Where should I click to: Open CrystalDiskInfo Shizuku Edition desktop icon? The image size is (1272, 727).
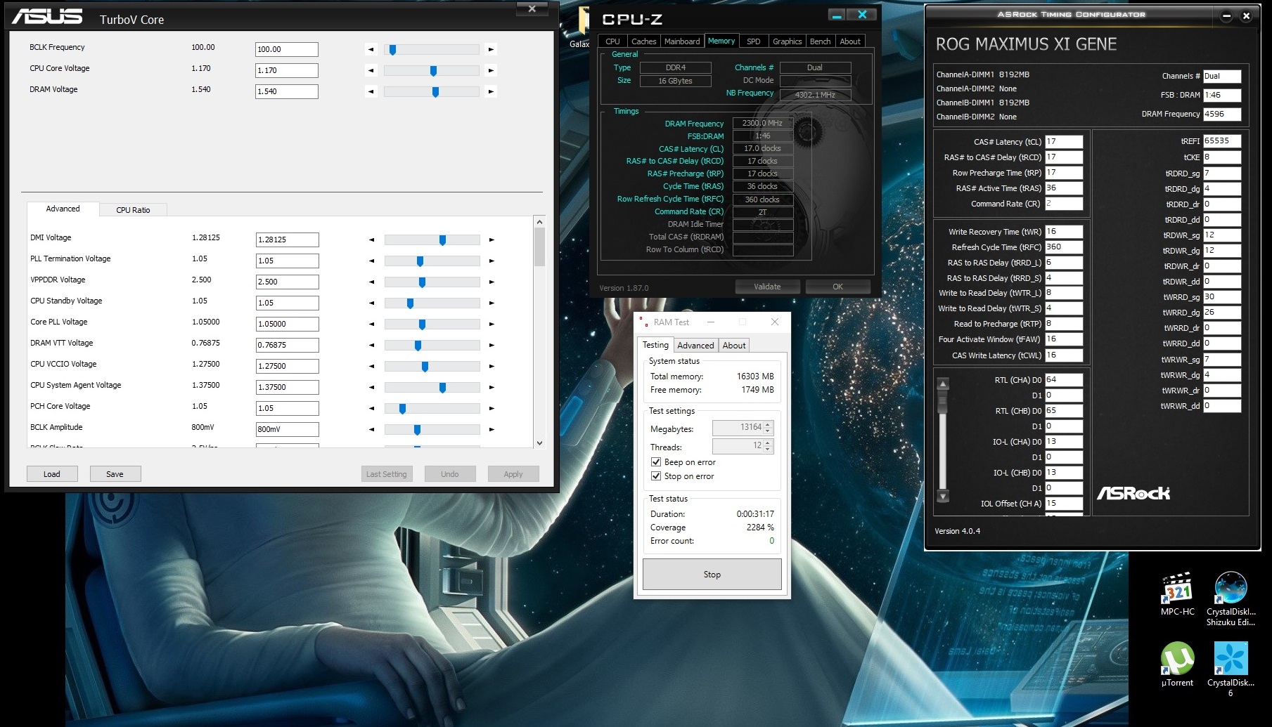pyautogui.click(x=1231, y=598)
